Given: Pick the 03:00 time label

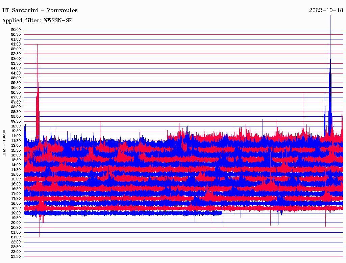Looking at the screenshot, I should [16, 59].
